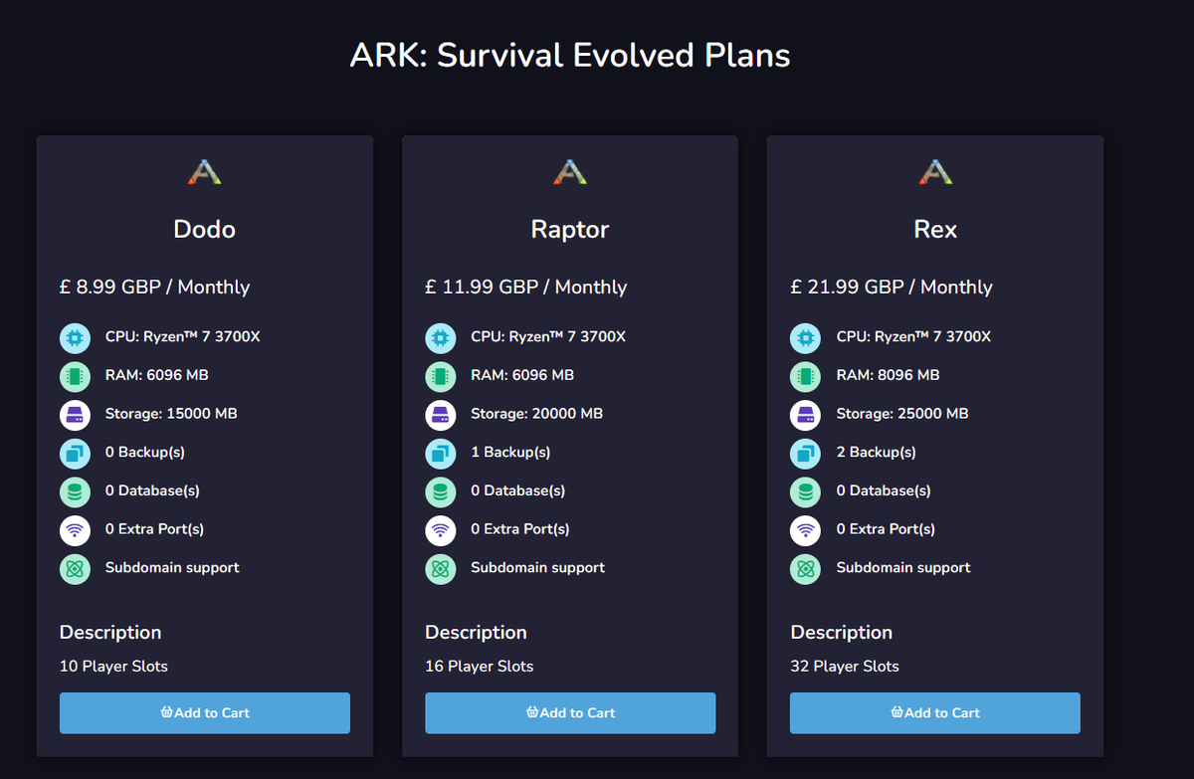The width and height of the screenshot is (1194, 779).
Task: Click the storage drive icon in Rex plan
Action: tap(806, 415)
